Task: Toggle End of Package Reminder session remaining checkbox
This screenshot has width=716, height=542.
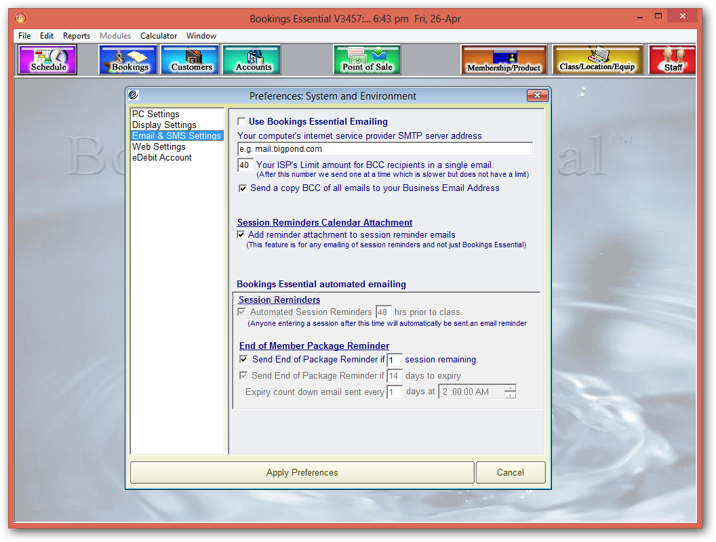Action: 244,360
